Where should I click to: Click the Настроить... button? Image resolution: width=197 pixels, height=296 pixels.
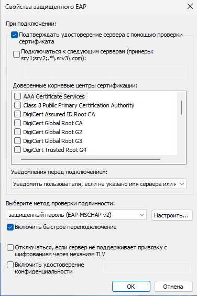pyautogui.click(x=172, y=215)
